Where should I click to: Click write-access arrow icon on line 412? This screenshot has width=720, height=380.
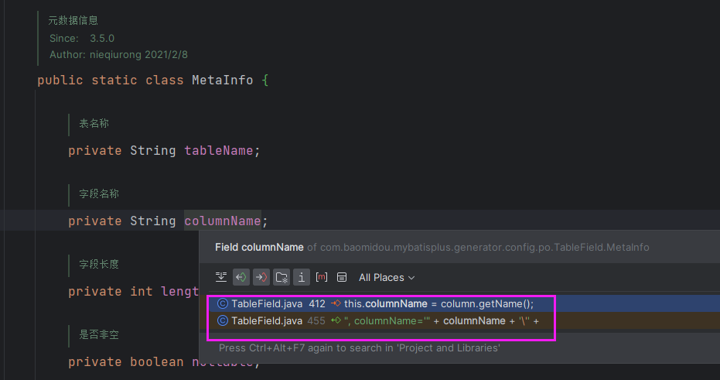click(x=336, y=303)
